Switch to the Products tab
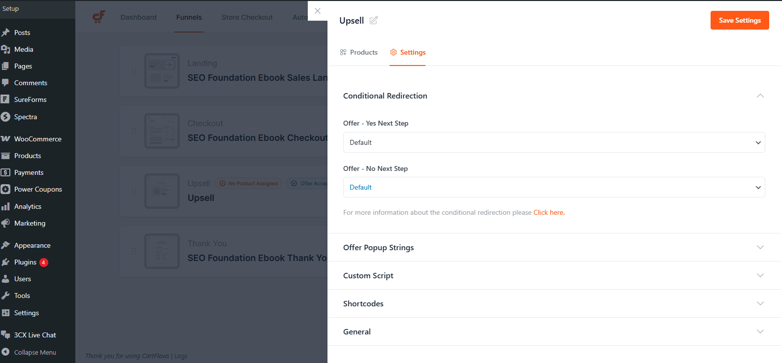Viewport: 782px width, 363px height. tap(359, 52)
